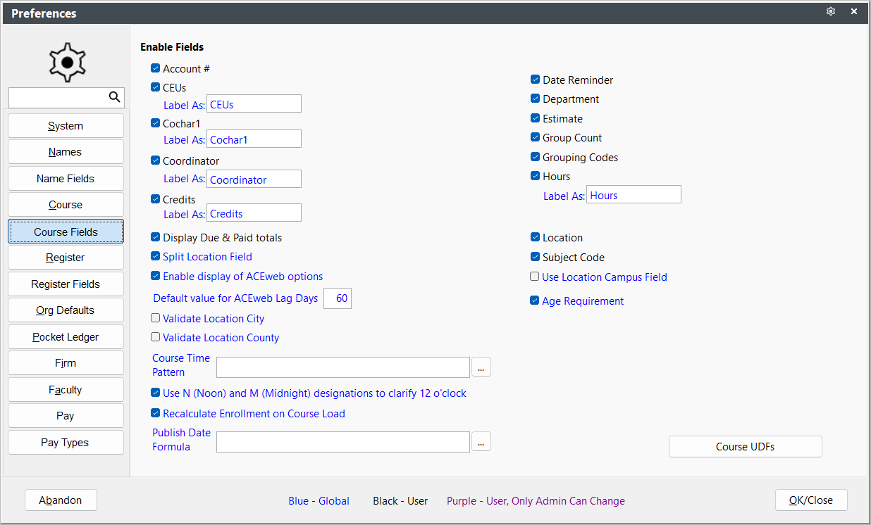Click the Course UDFs button
871x525 pixels.
pyautogui.click(x=746, y=447)
